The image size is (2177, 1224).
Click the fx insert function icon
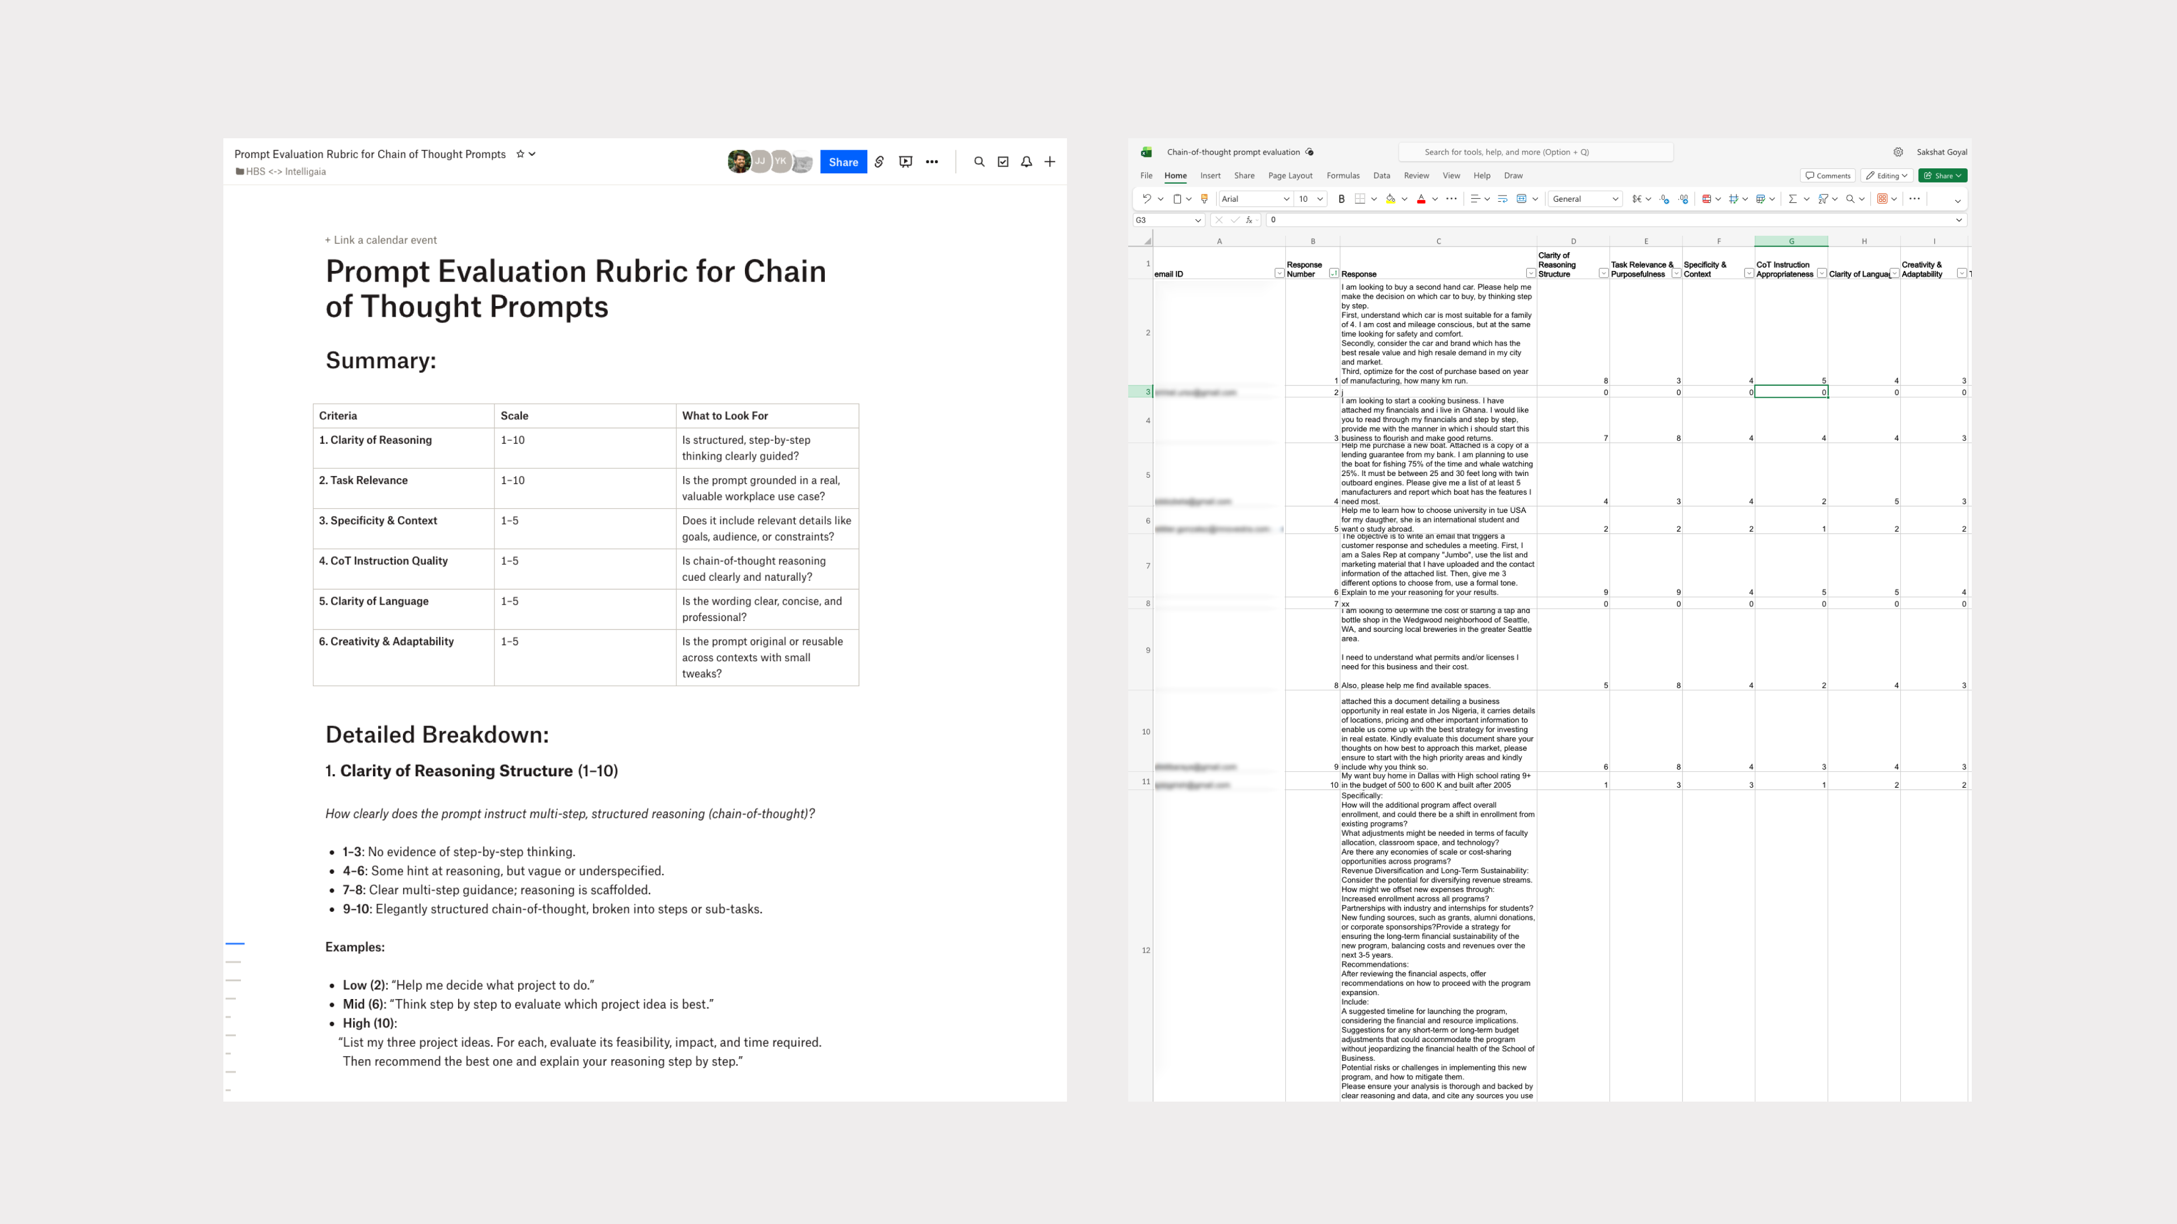(1249, 220)
